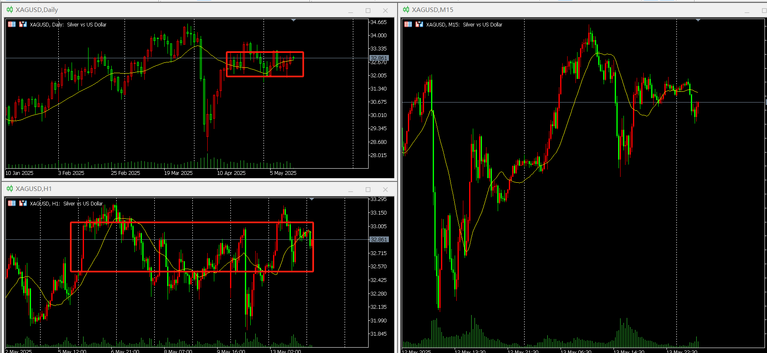Select the chart shift triangle on Daily chart
Image resolution: width=767 pixels, height=353 pixels.
(x=293, y=20)
